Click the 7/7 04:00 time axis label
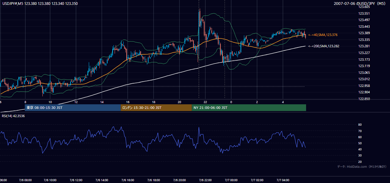Screen dimensions: 390x183 [283, 180]
